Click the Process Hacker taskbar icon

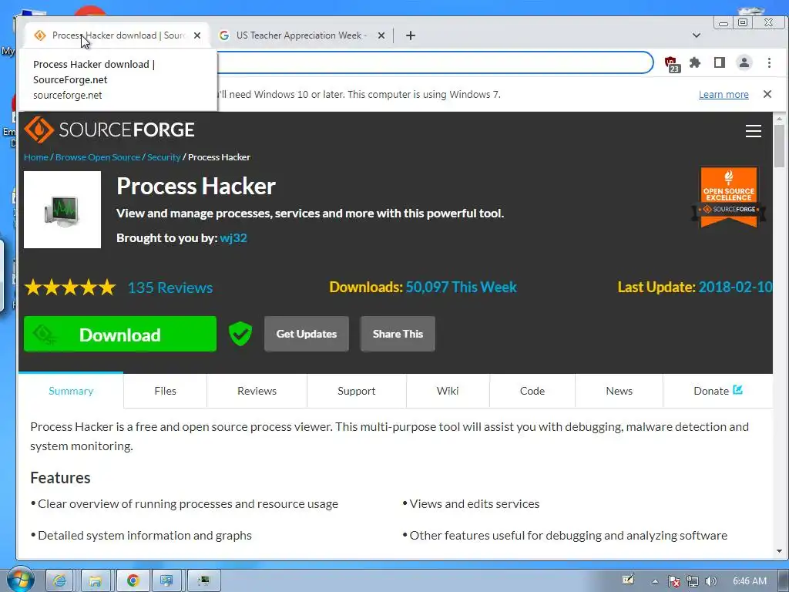click(x=203, y=581)
